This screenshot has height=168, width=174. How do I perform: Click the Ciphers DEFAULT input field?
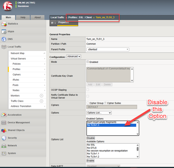112,107
